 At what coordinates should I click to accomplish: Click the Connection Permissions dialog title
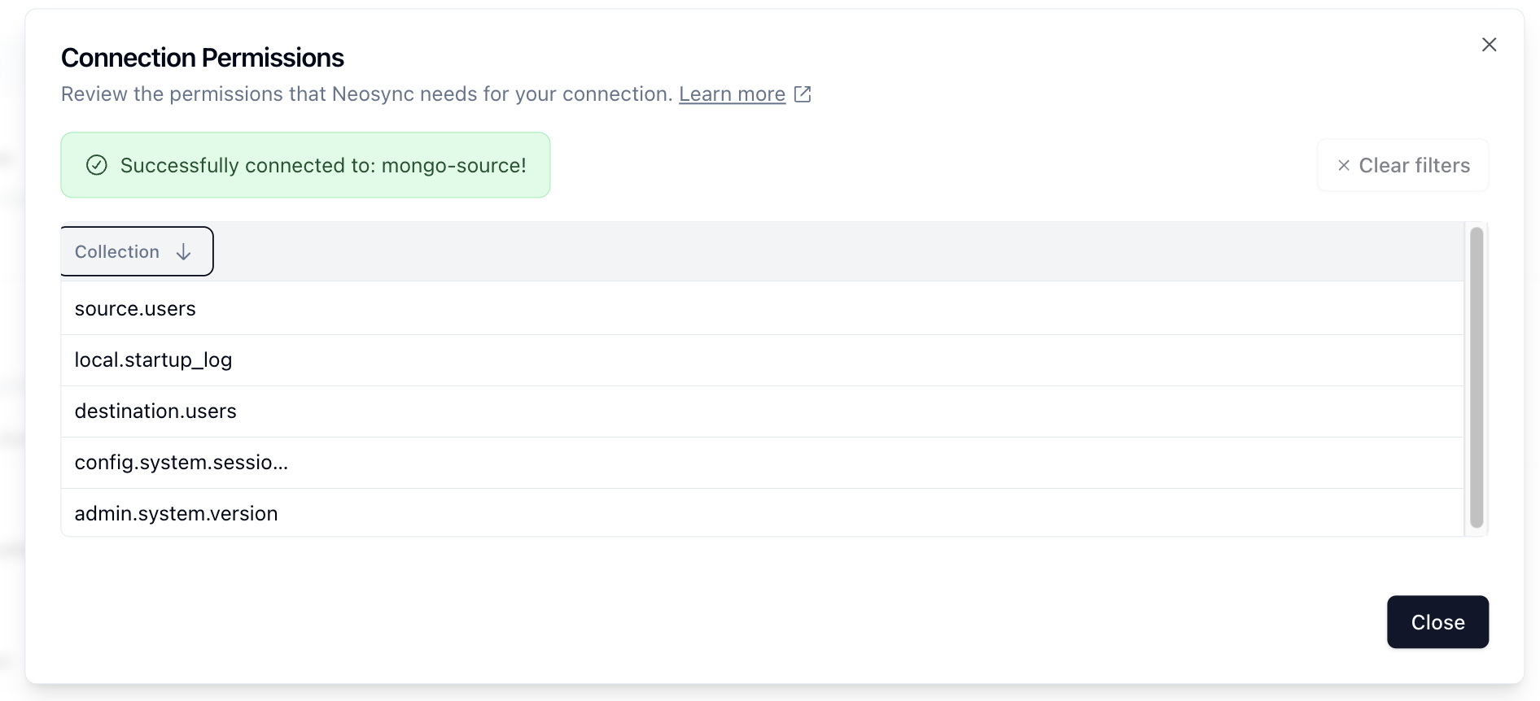[203, 58]
